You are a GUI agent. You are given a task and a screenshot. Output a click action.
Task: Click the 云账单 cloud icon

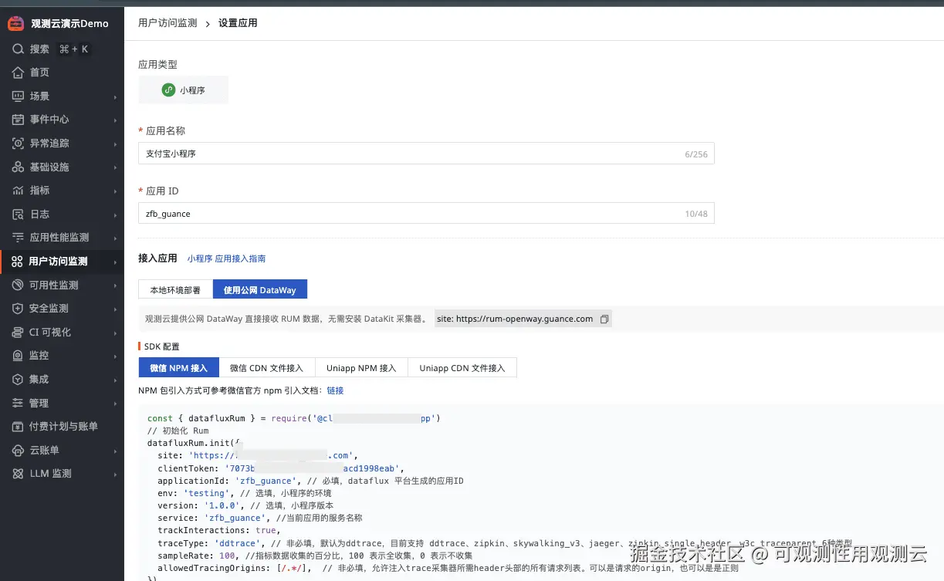tap(18, 451)
